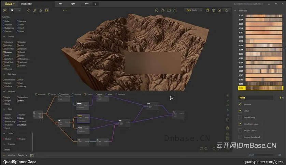The image size is (286, 165).
Task: Select the Portal organize node
Action: [6, 150]
